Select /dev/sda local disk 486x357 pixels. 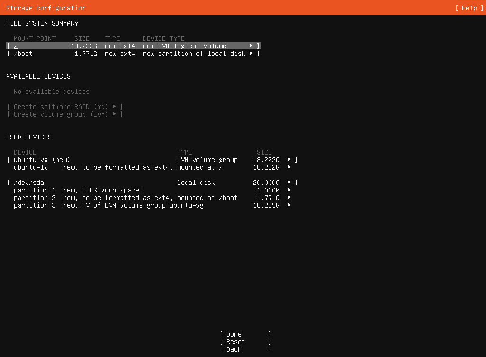(x=152, y=183)
